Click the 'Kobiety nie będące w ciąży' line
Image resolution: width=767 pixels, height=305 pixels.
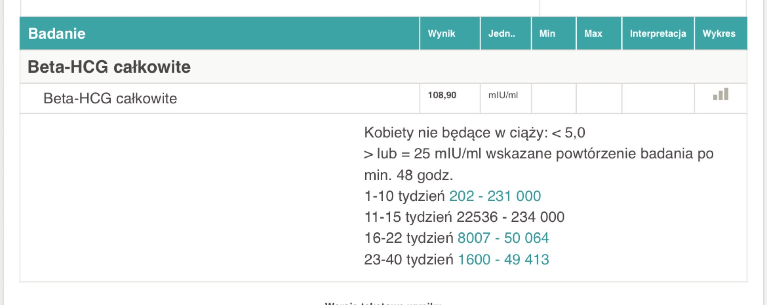click(475, 133)
